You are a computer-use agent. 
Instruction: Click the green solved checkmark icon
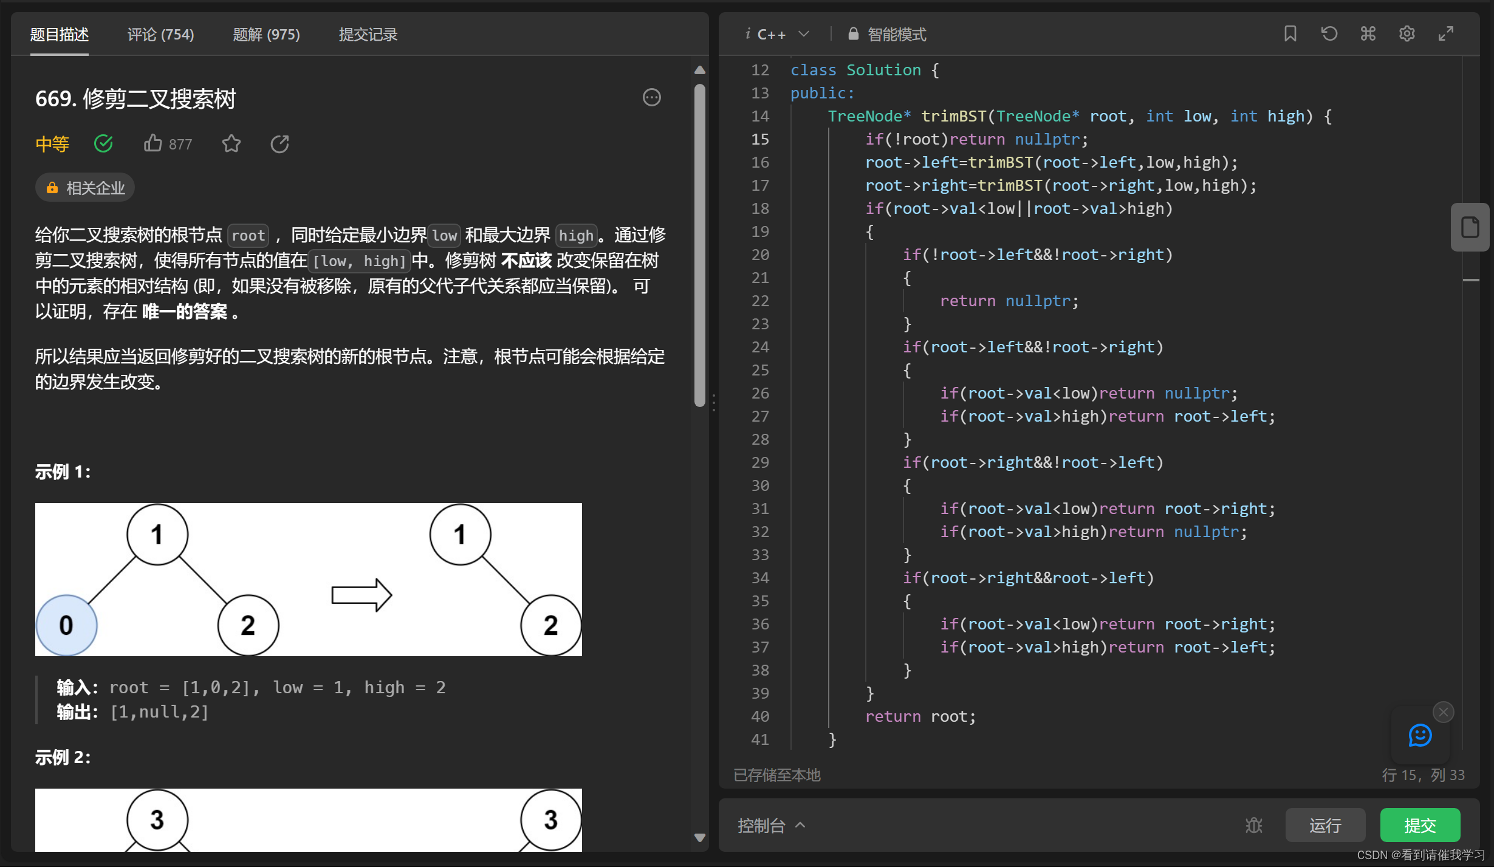103,143
